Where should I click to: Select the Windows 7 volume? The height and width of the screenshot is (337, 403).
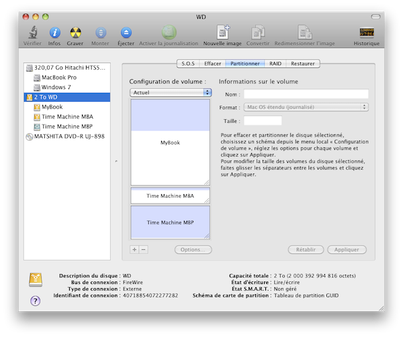(x=66, y=87)
